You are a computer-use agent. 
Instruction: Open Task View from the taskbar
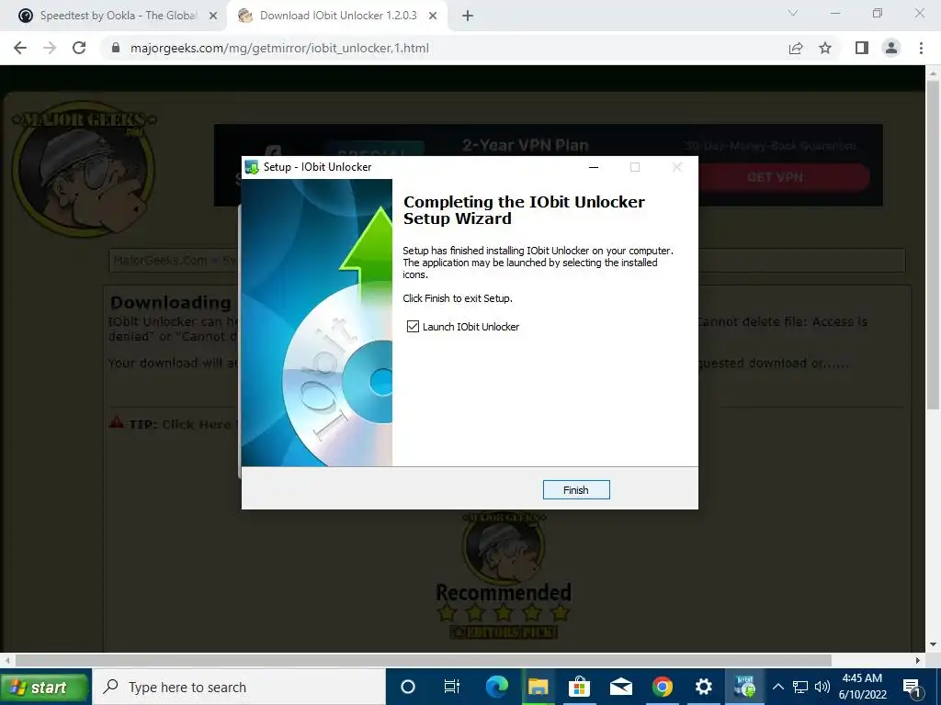point(451,687)
